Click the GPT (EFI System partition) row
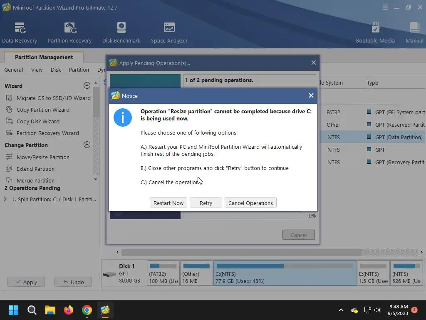Viewport: 426px width, 320px height. point(373,112)
